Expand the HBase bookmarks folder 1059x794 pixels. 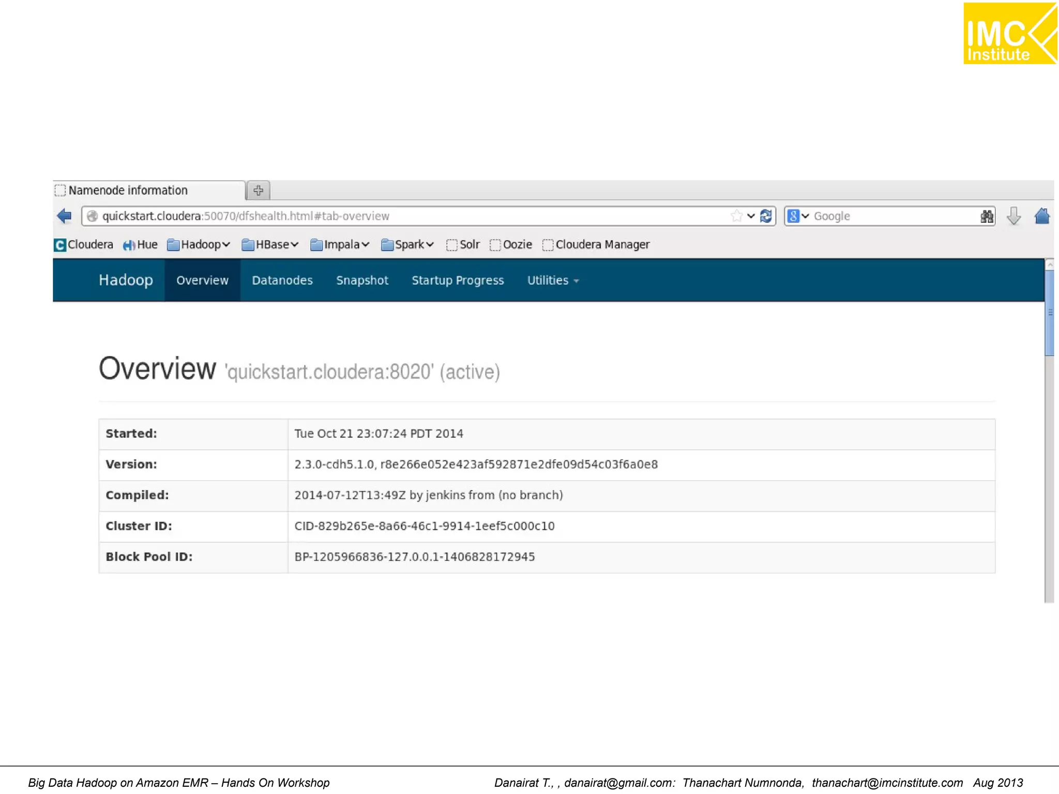270,245
